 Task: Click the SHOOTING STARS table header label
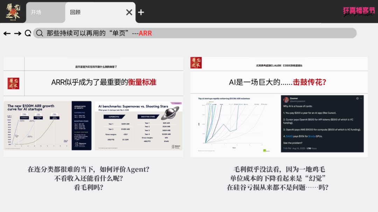pyautogui.click(x=148, y=117)
